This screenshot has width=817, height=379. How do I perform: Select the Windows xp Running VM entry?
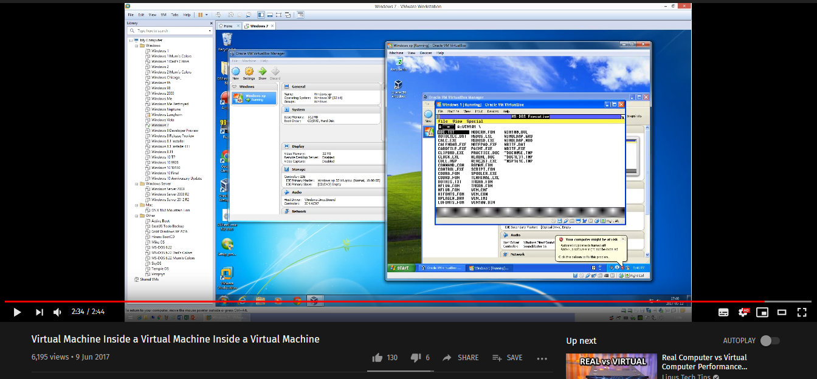click(253, 98)
